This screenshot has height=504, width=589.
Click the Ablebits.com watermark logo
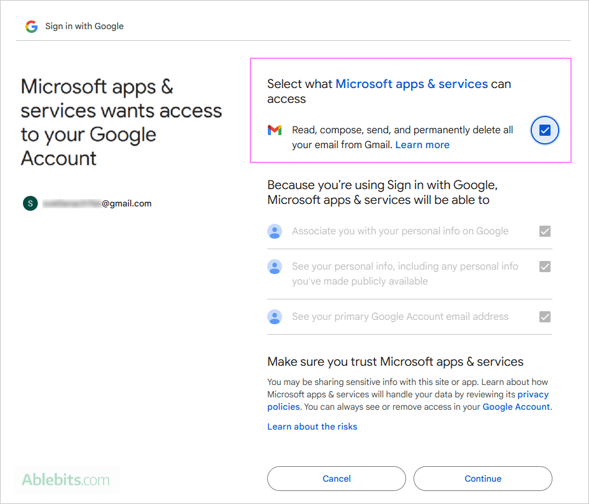tap(66, 479)
